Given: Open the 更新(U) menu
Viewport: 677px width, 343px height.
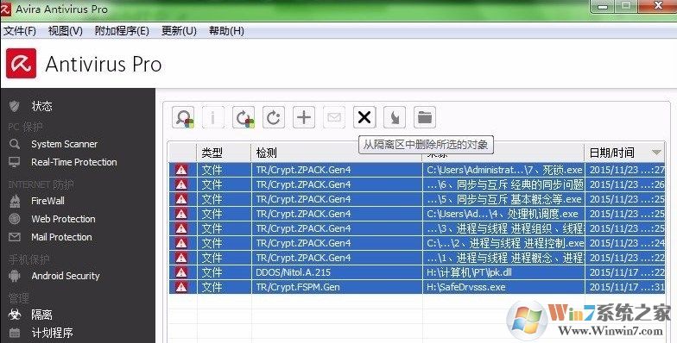Looking at the screenshot, I should click(x=179, y=31).
